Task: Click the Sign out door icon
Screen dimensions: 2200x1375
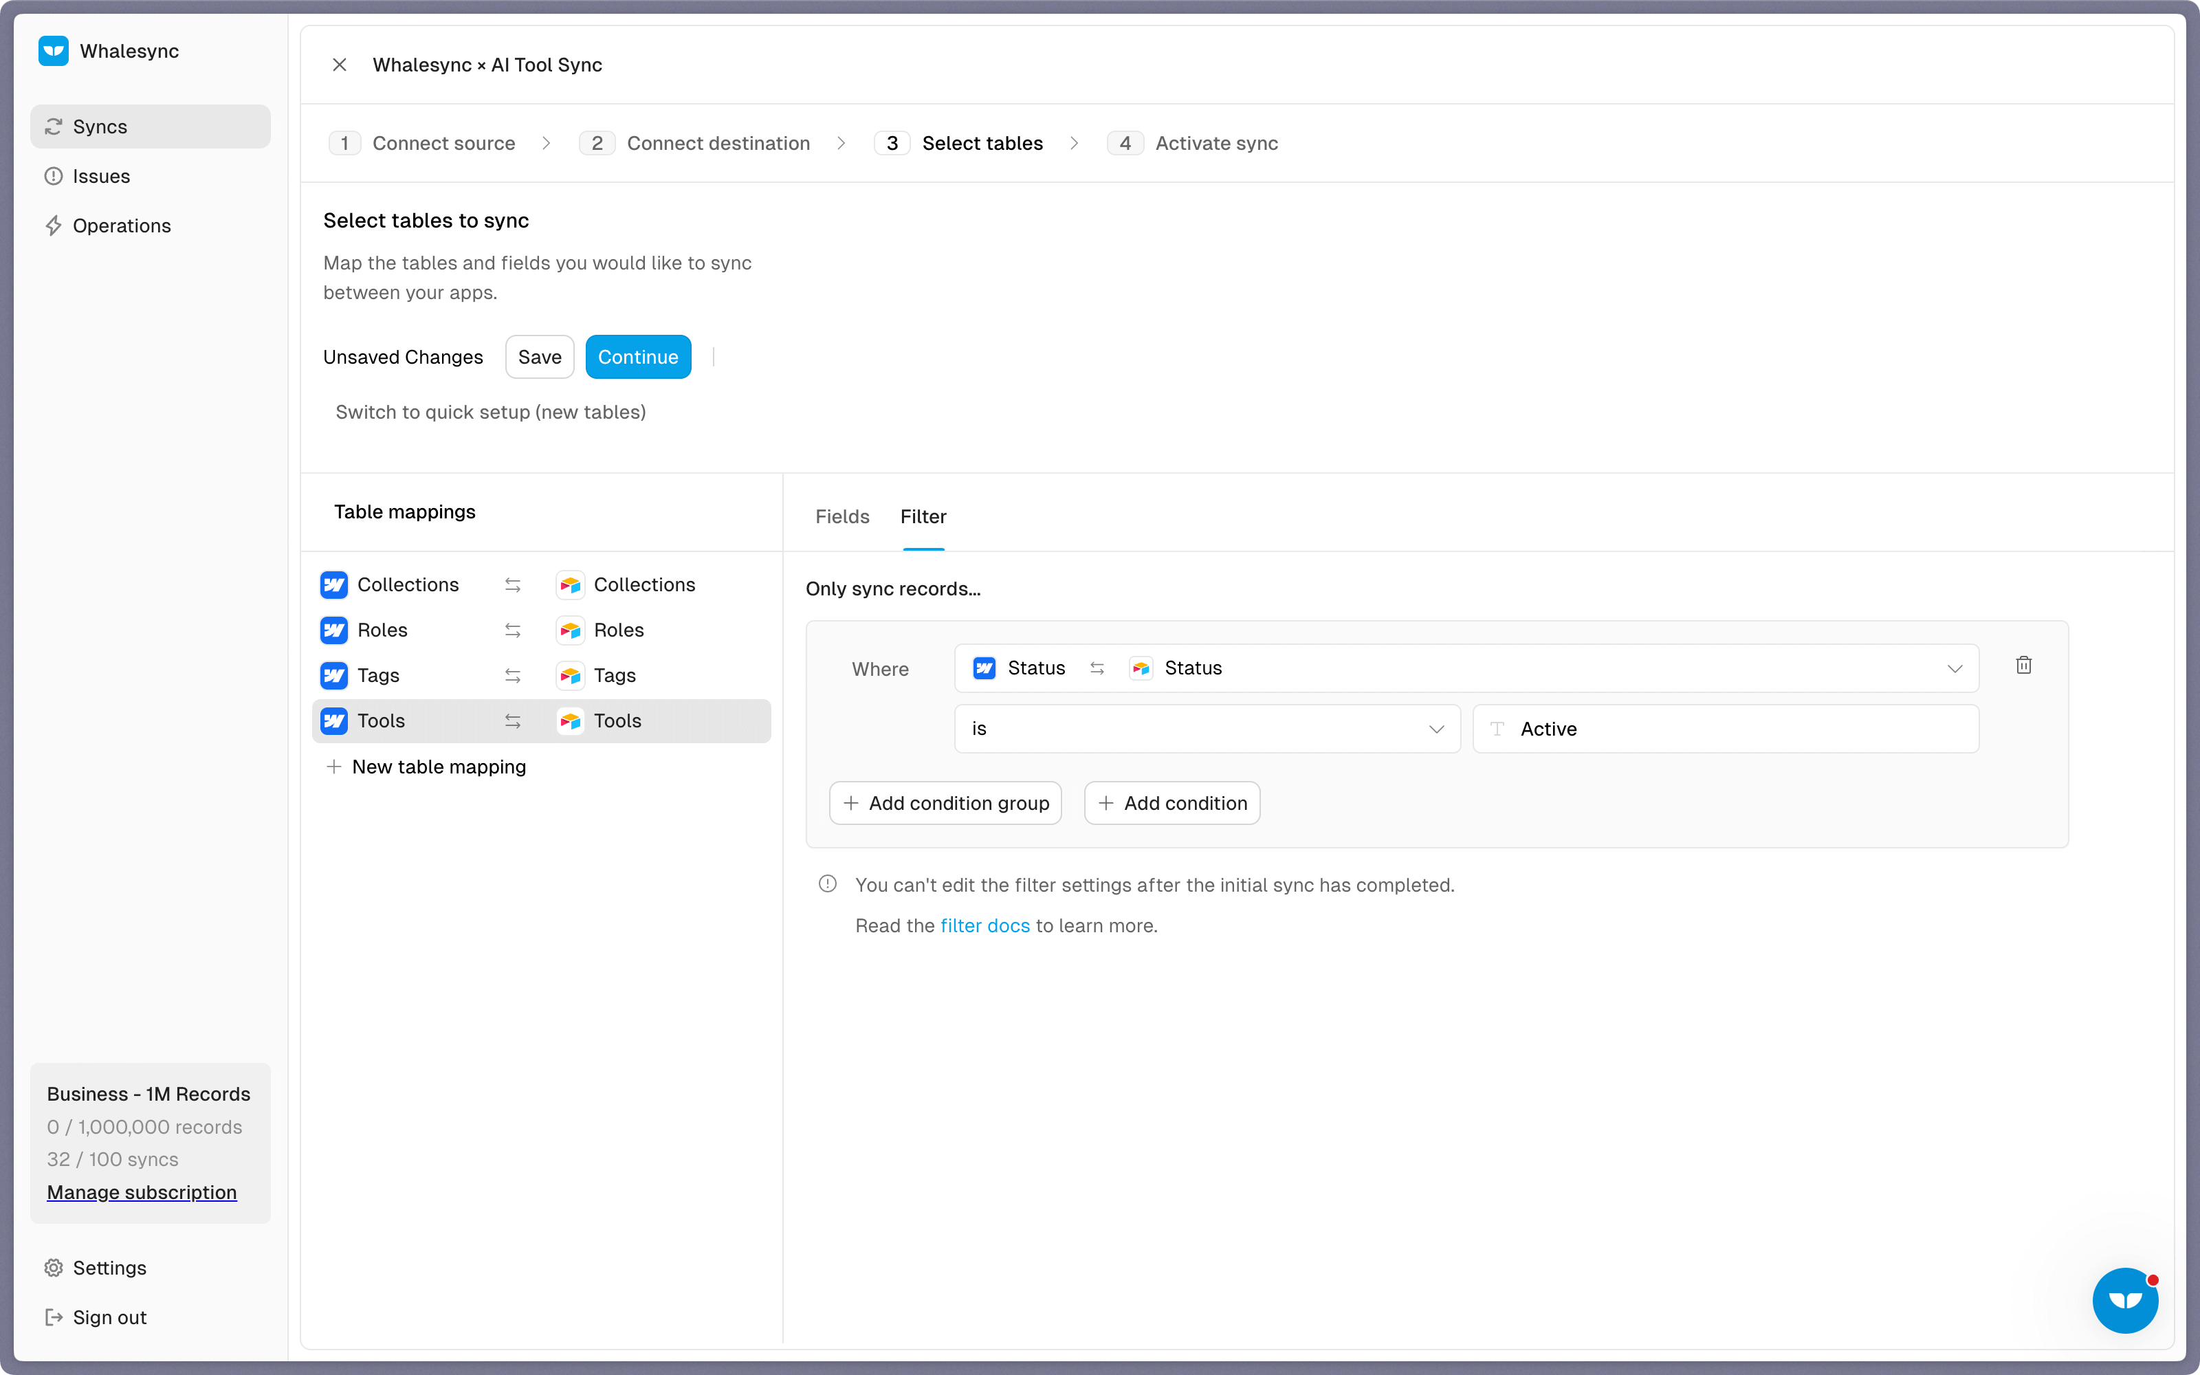Action: [x=54, y=1317]
